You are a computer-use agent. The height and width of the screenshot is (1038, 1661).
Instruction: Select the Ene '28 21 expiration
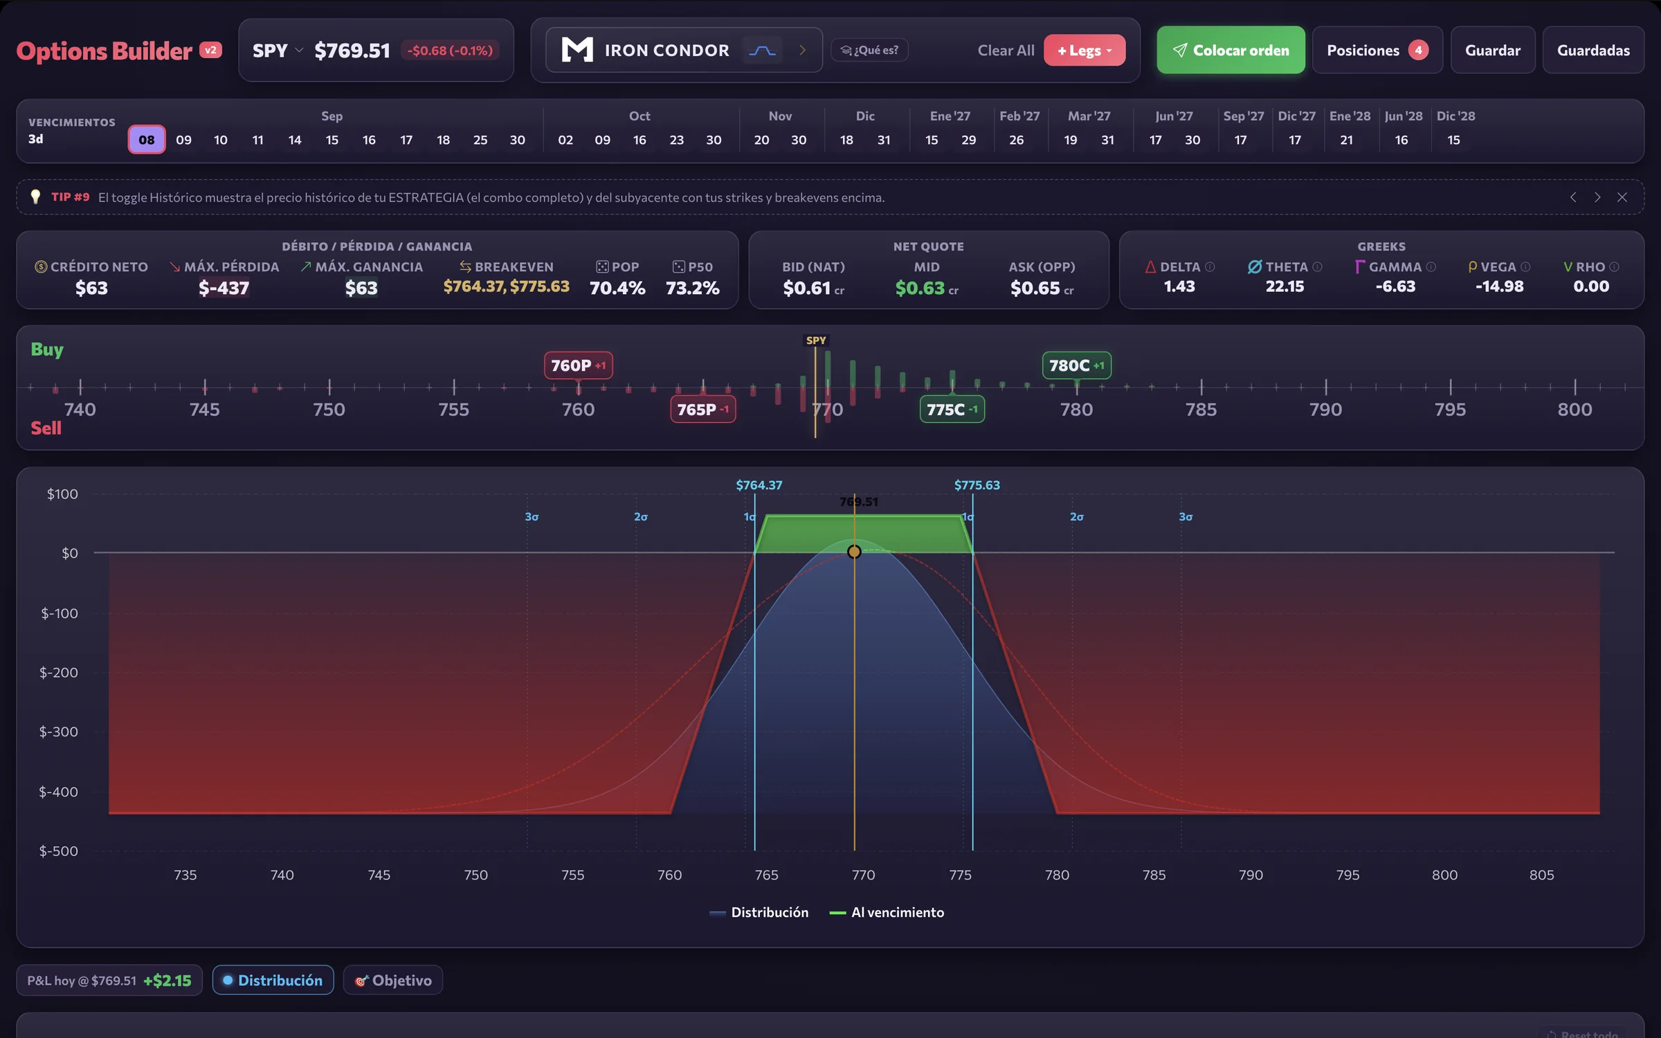point(1346,140)
